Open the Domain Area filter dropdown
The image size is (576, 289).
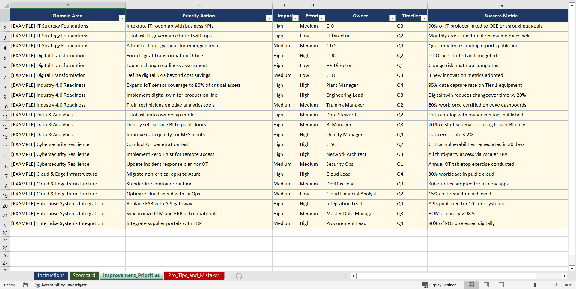tap(122, 18)
